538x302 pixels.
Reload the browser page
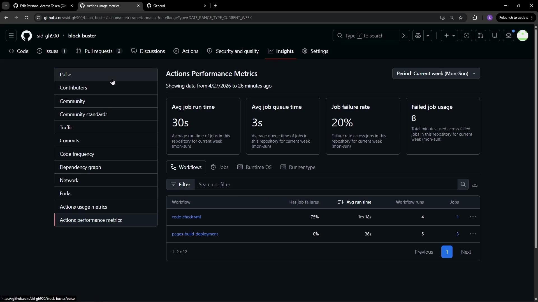[x=26, y=18]
